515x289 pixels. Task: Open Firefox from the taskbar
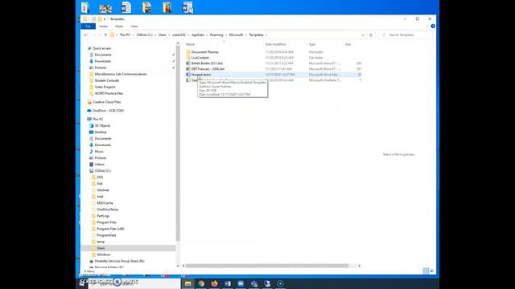pos(214,283)
